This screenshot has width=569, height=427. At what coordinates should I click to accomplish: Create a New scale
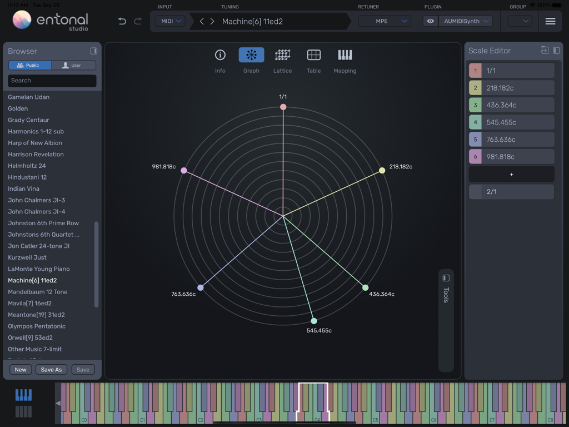20,369
